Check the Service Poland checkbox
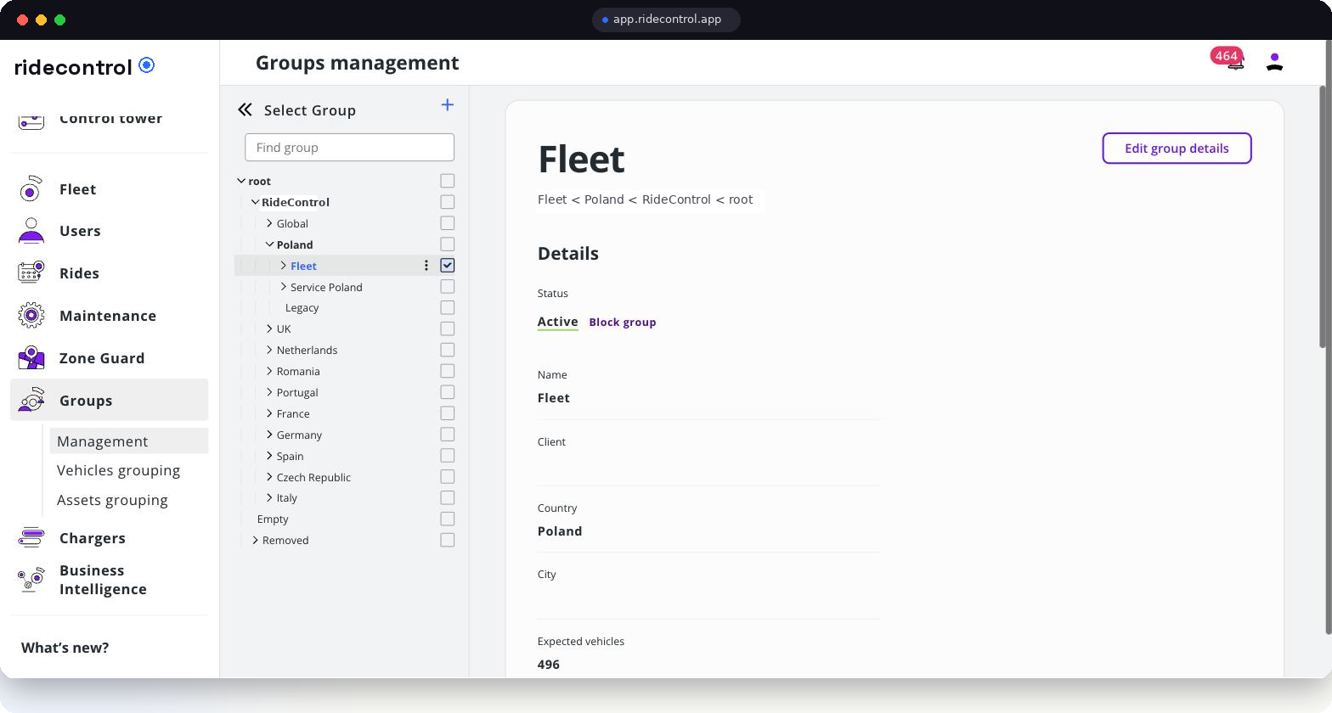 point(448,287)
